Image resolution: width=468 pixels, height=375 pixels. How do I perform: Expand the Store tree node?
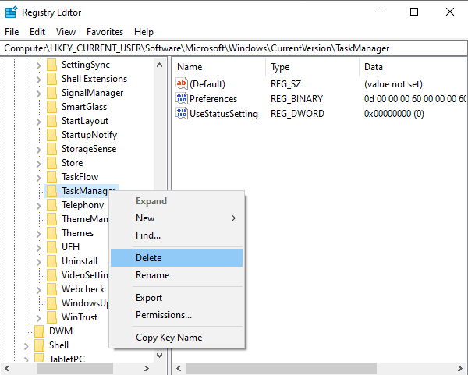click(x=38, y=164)
